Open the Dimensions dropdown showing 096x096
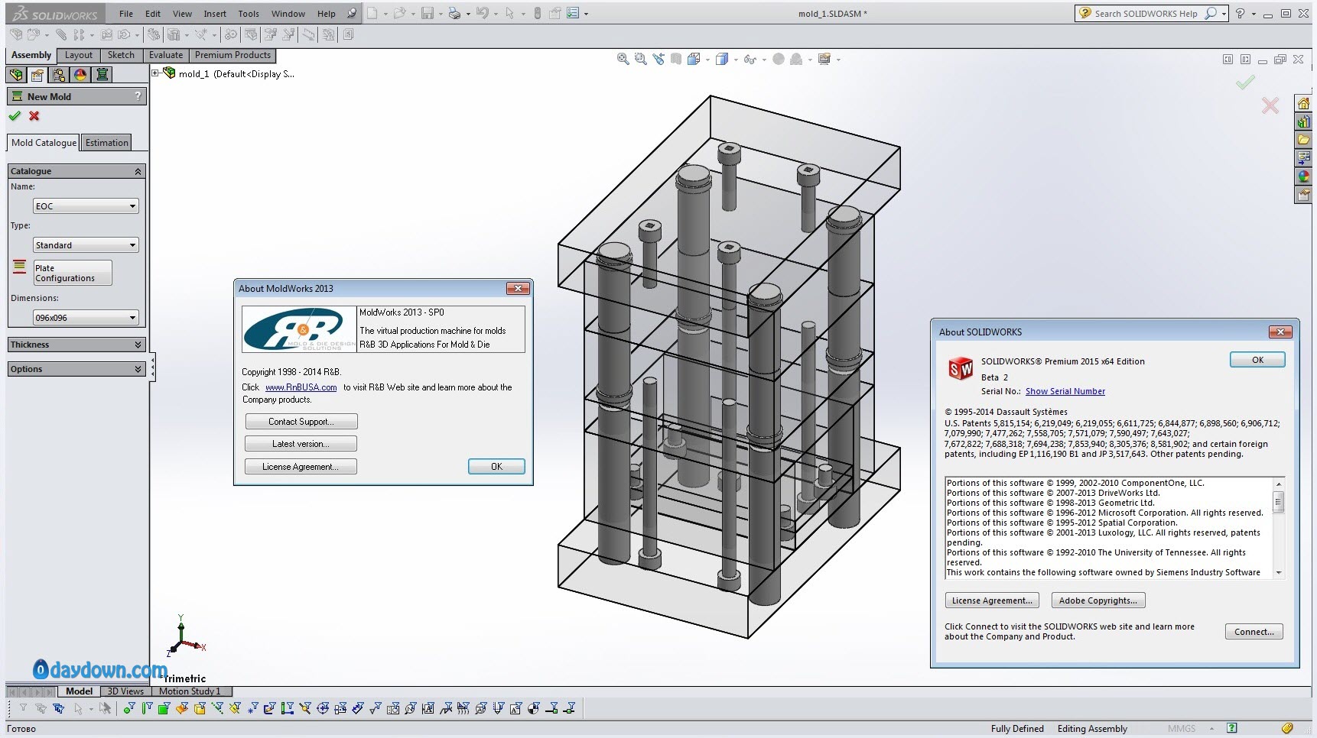Viewport: 1317px width, 738px height. click(x=86, y=318)
